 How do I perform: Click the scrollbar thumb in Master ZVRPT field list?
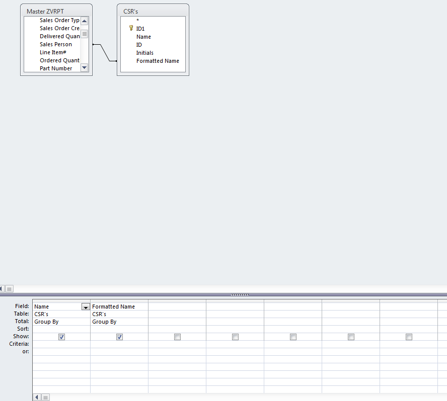tap(85, 34)
